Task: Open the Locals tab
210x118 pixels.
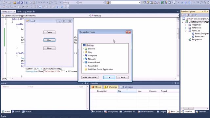Action: 16,111
